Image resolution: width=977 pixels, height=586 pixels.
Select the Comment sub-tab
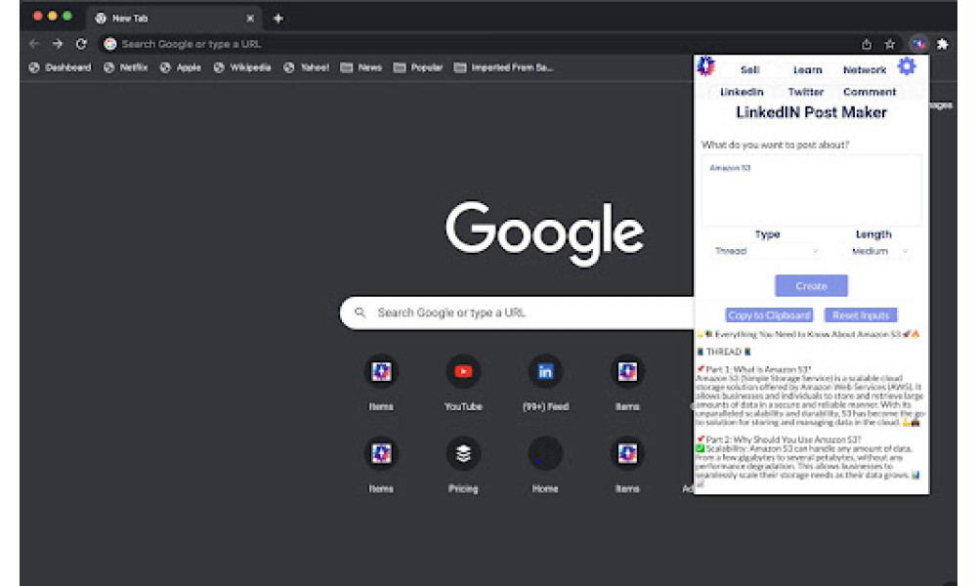click(x=870, y=92)
